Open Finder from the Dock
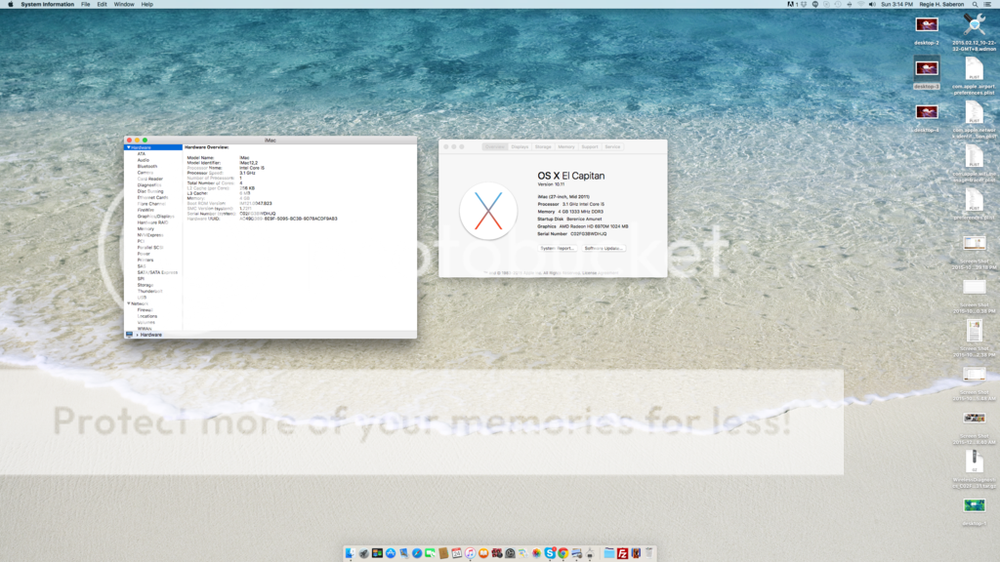The height and width of the screenshot is (562, 1000). (350, 553)
